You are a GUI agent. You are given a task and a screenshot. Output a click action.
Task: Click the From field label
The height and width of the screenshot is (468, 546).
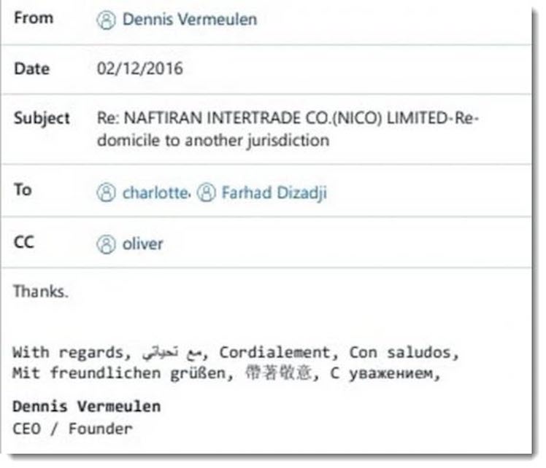click(34, 18)
